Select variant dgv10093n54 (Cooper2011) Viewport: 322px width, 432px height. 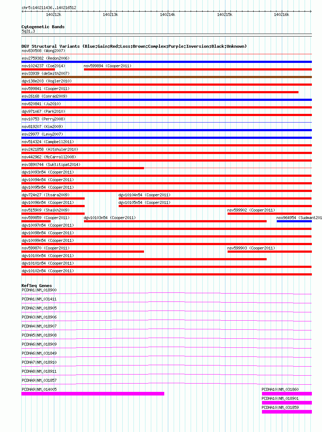click(48, 172)
